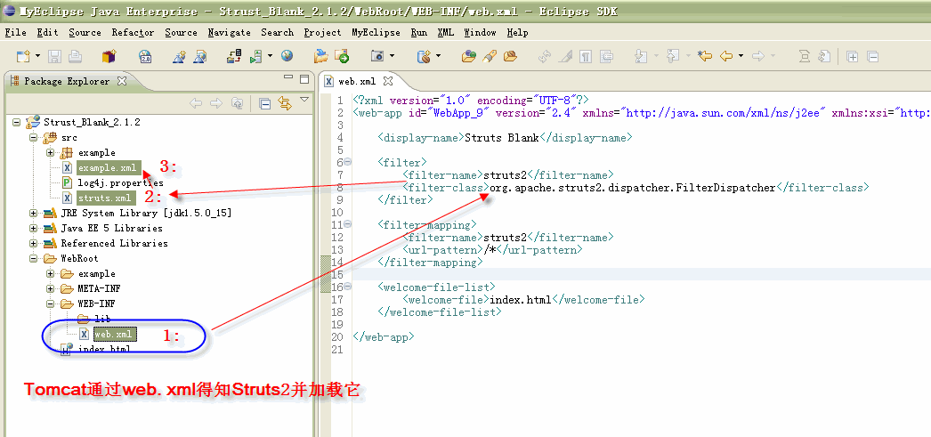Open the File menu
The image size is (931, 437).
pyautogui.click(x=15, y=33)
